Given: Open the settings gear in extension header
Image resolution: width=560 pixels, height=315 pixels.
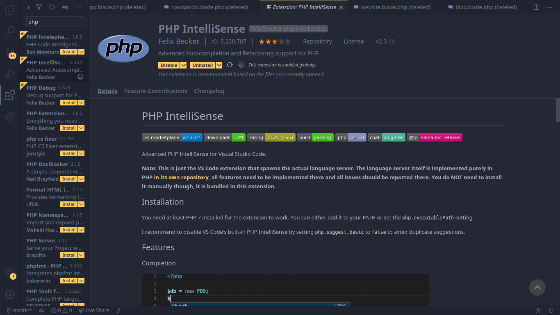Looking at the screenshot, I should [x=241, y=65].
